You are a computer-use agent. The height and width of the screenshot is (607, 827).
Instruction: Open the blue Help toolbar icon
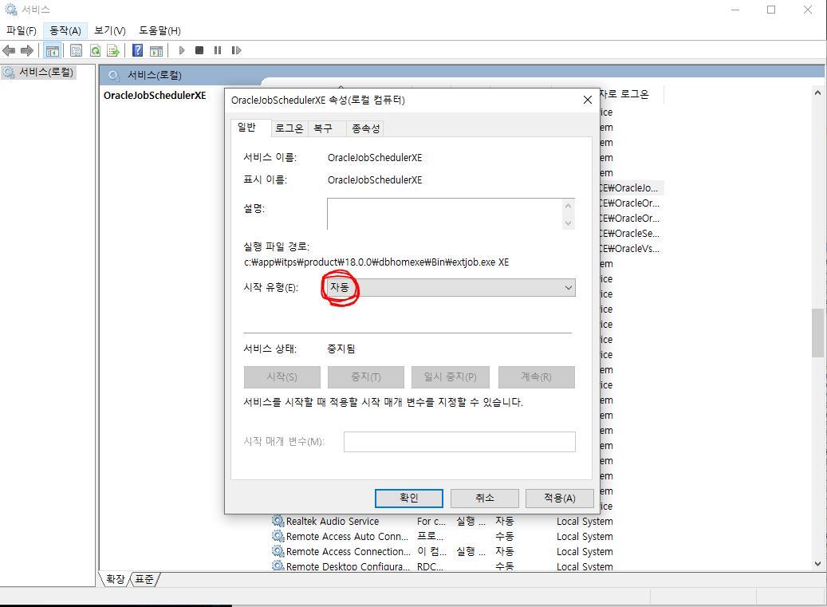click(x=138, y=50)
